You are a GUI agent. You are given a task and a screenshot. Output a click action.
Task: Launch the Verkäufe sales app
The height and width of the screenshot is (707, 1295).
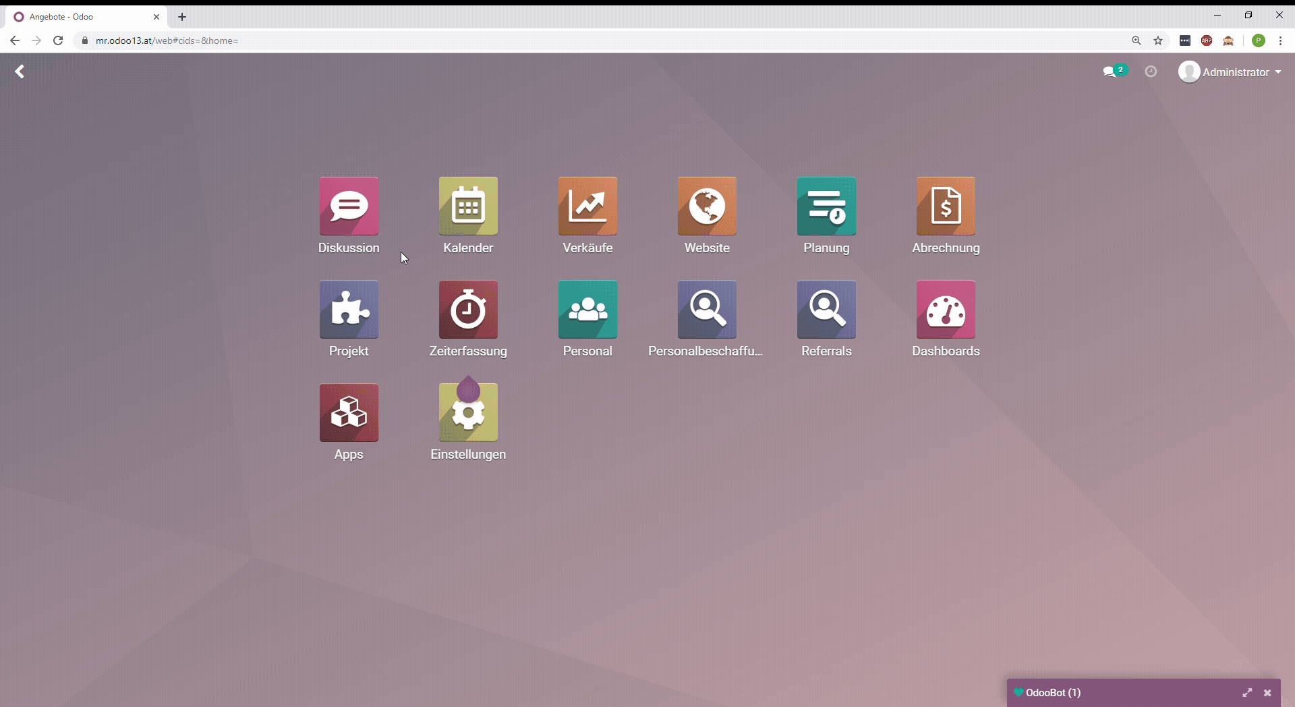point(587,206)
